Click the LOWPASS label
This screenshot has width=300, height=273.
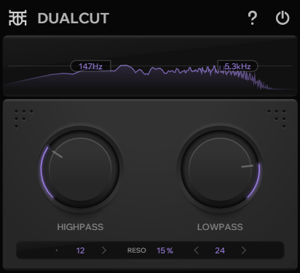click(x=220, y=227)
